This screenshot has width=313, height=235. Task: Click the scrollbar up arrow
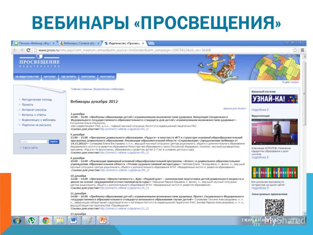(x=305, y=57)
